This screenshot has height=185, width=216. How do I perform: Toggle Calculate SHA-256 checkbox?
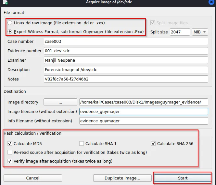154,143
